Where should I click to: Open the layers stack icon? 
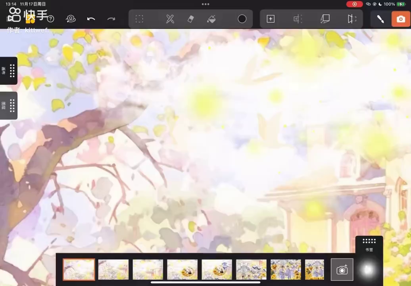(325, 19)
